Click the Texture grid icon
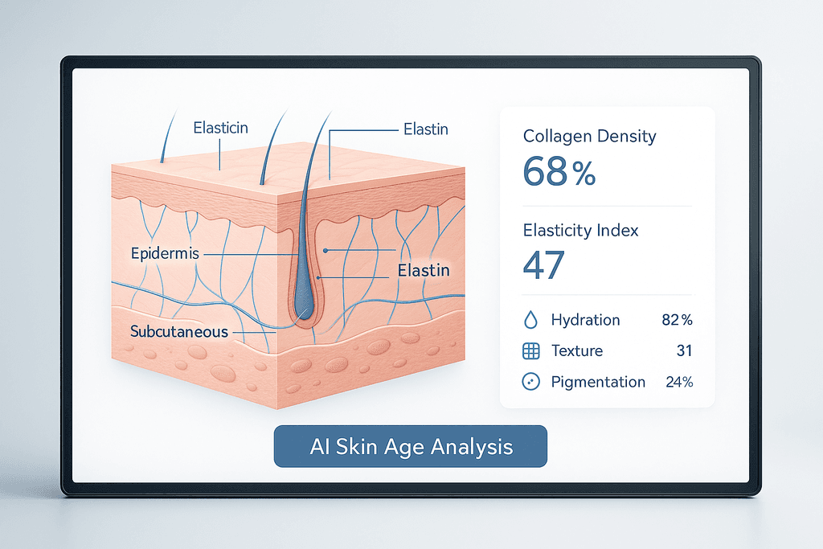The image size is (823, 549). point(530,351)
